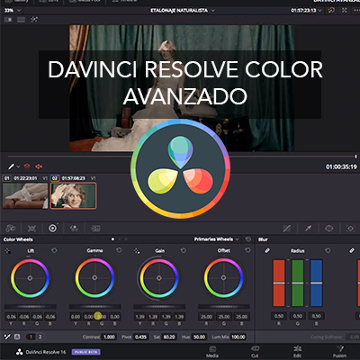Expand the viewer picker tool dropdown
The height and width of the screenshot is (360, 360).
click(18, 166)
